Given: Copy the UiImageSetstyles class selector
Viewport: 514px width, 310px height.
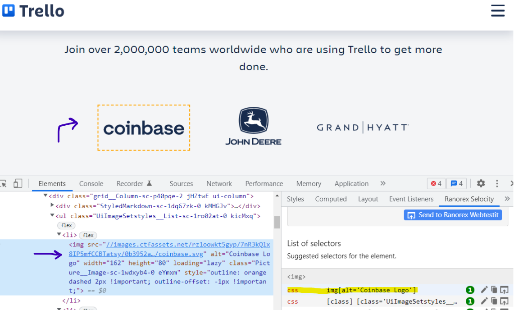Looking at the screenshot, I should pyautogui.click(x=494, y=301).
